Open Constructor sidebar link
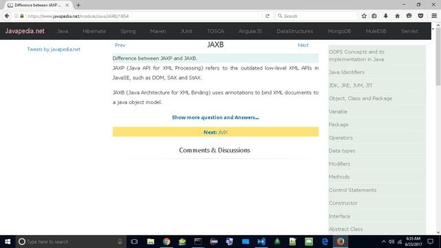 [343, 203]
